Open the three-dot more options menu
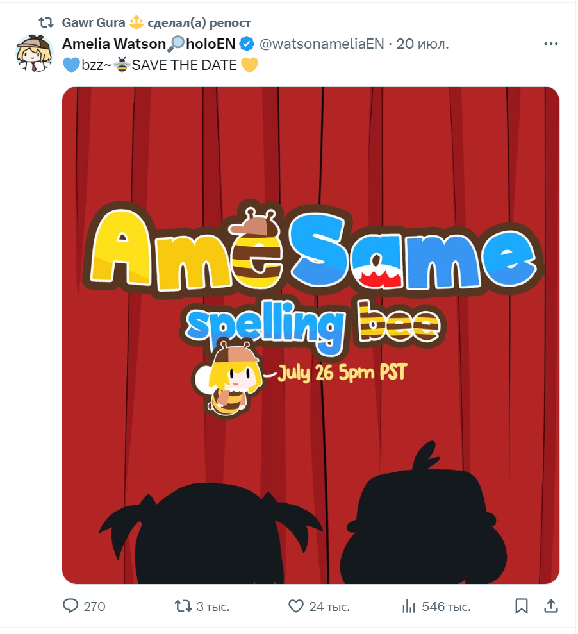578x634 pixels. coord(550,44)
